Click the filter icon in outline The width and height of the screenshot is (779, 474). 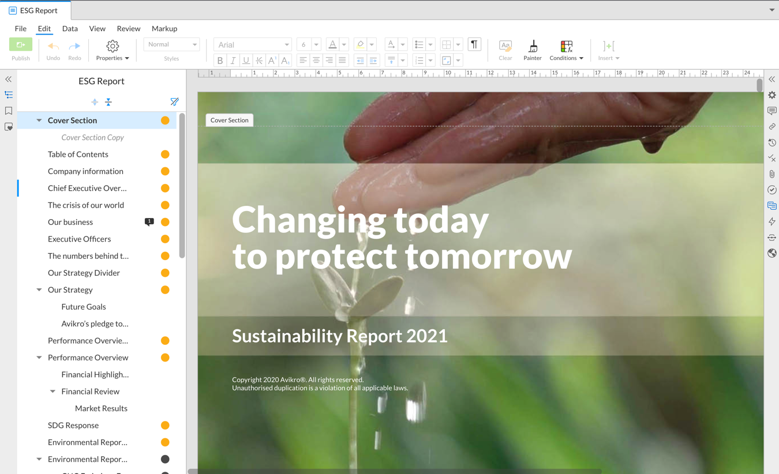pyautogui.click(x=174, y=102)
